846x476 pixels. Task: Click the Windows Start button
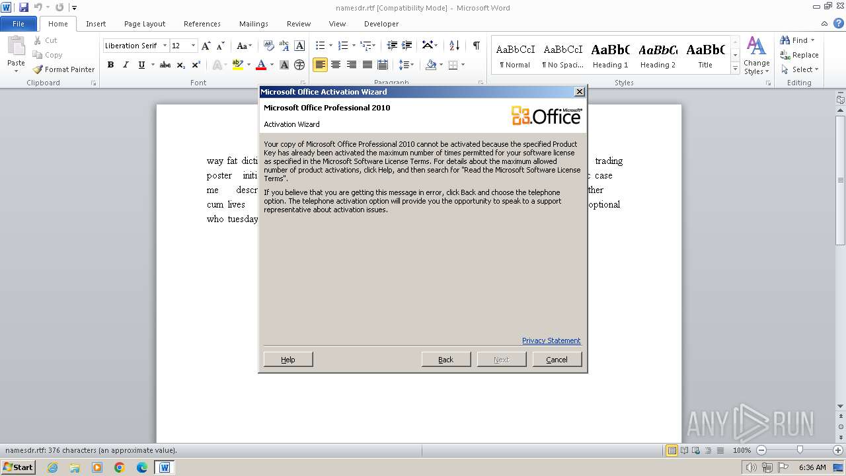pyautogui.click(x=18, y=467)
